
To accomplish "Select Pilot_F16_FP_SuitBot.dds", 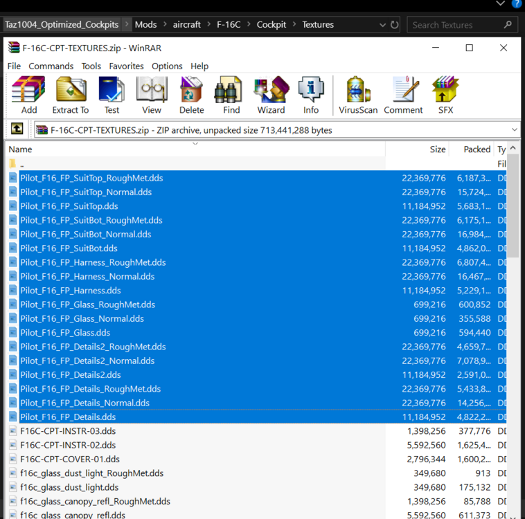I will point(69,248).
